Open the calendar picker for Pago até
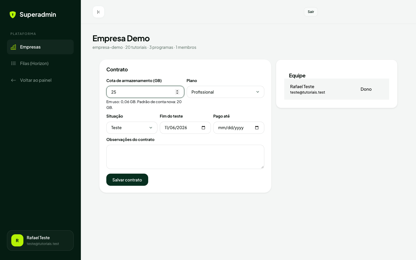This screenshot has width=416, height=260. pyautogui.click(x=257, y=128)
